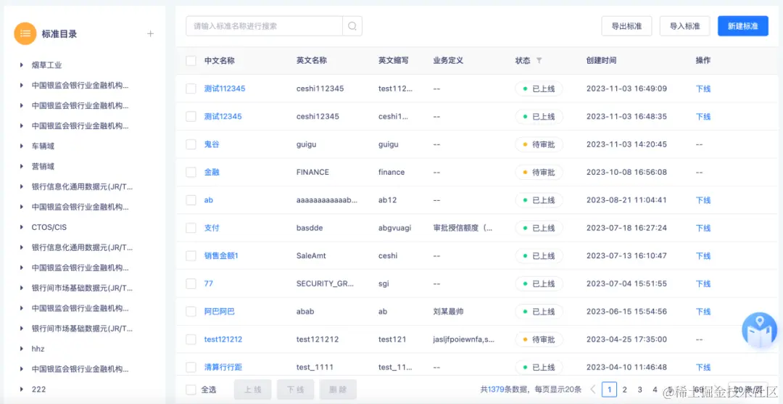Click the plus icon to add a catalog

[150, 34]
